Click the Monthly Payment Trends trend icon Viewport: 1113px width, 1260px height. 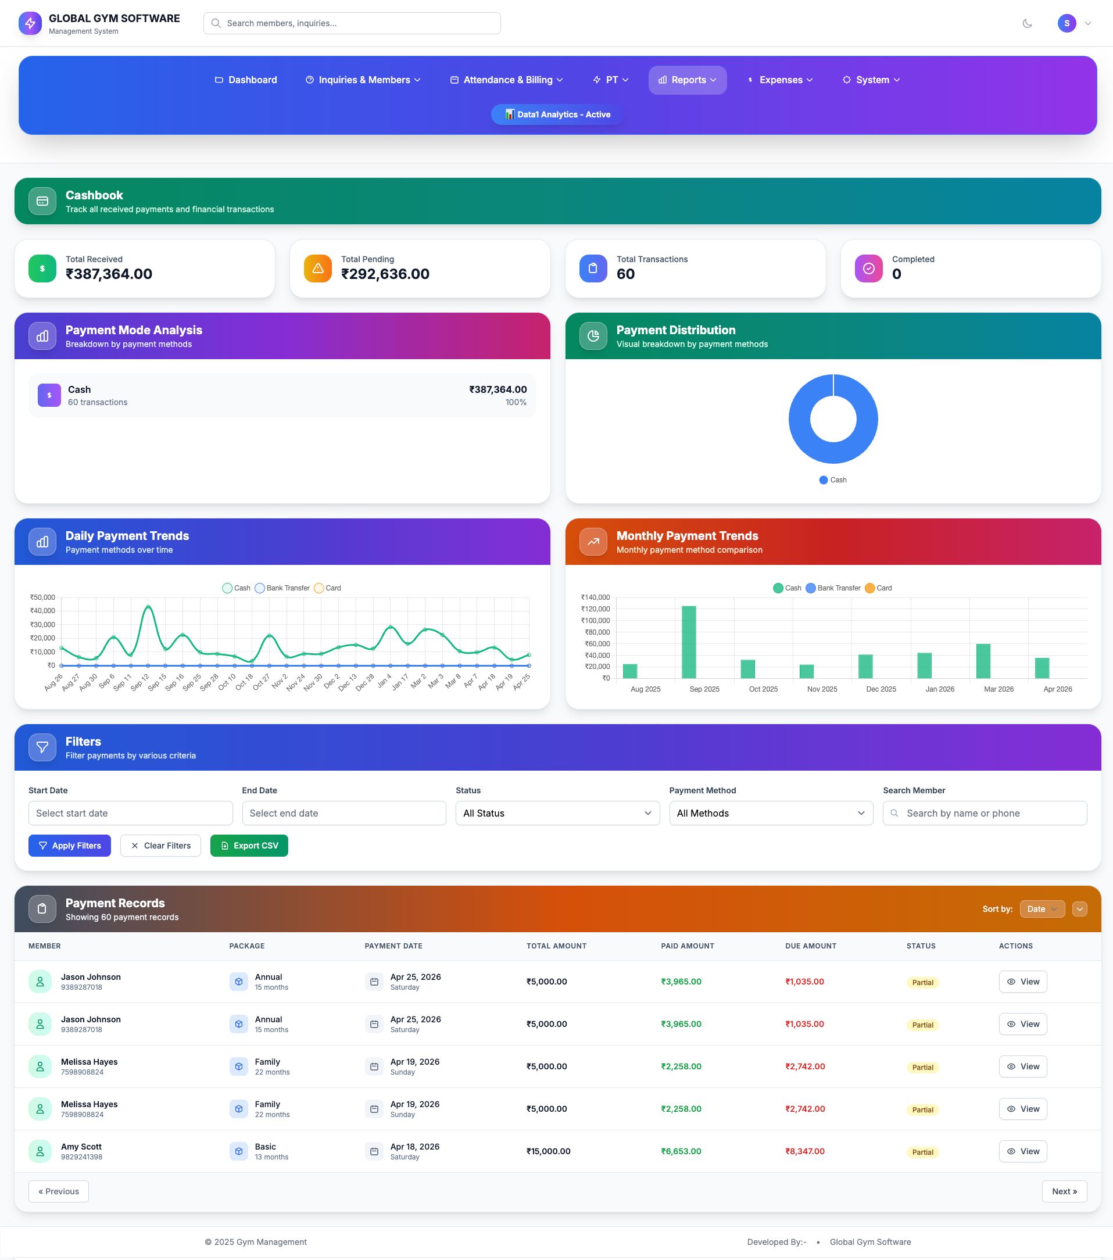[x=593, y=541]
